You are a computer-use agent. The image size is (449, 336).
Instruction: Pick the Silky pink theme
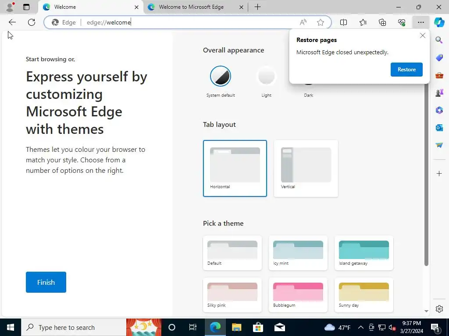[x=232, y=295]
